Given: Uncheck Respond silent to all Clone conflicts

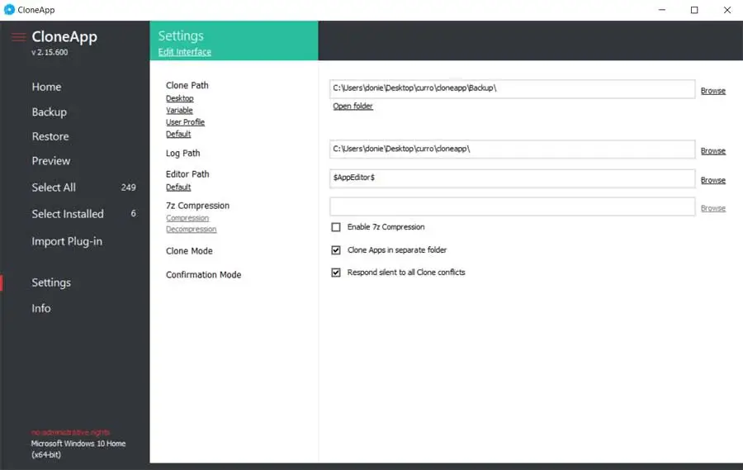Looking at the screenshot, I should (336, 273).
